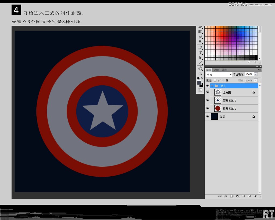This screenshot has width=275, height=220.
Task: Hide the 红圈 副本 2 layer
Action: pyautogui.click(x=207, y=108)
